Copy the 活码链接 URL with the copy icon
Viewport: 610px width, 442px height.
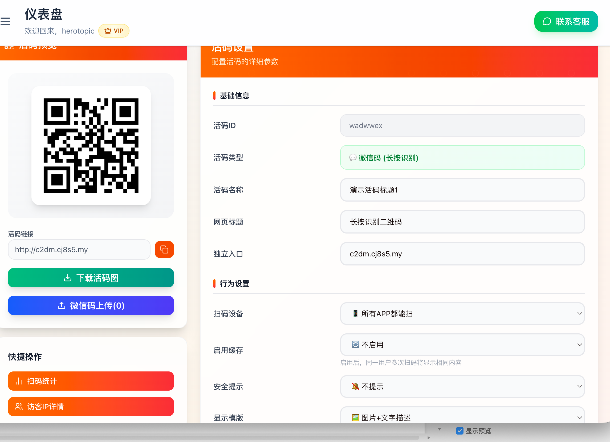point(164,249)
